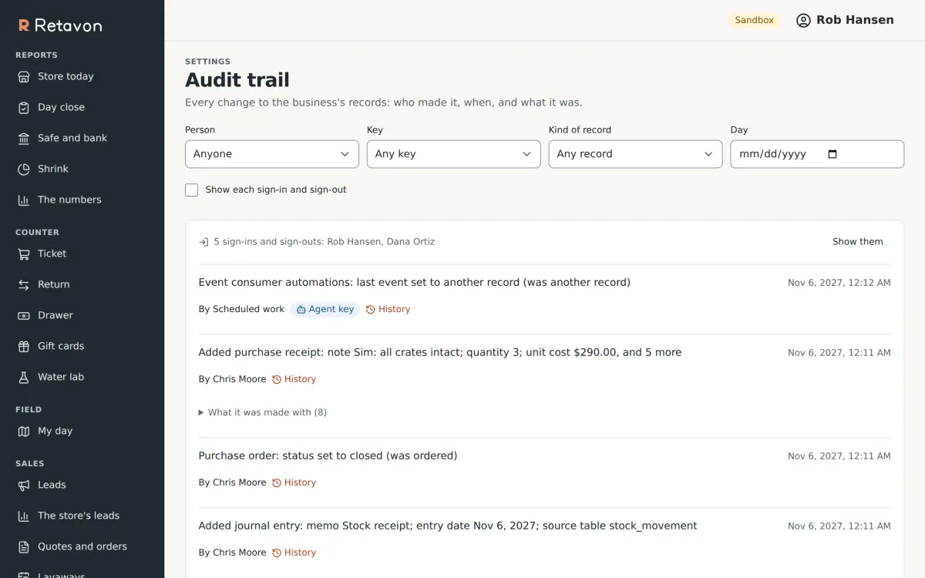925x578 pixels.
Task: Navigate to Water lab
Action: (82, 377)
